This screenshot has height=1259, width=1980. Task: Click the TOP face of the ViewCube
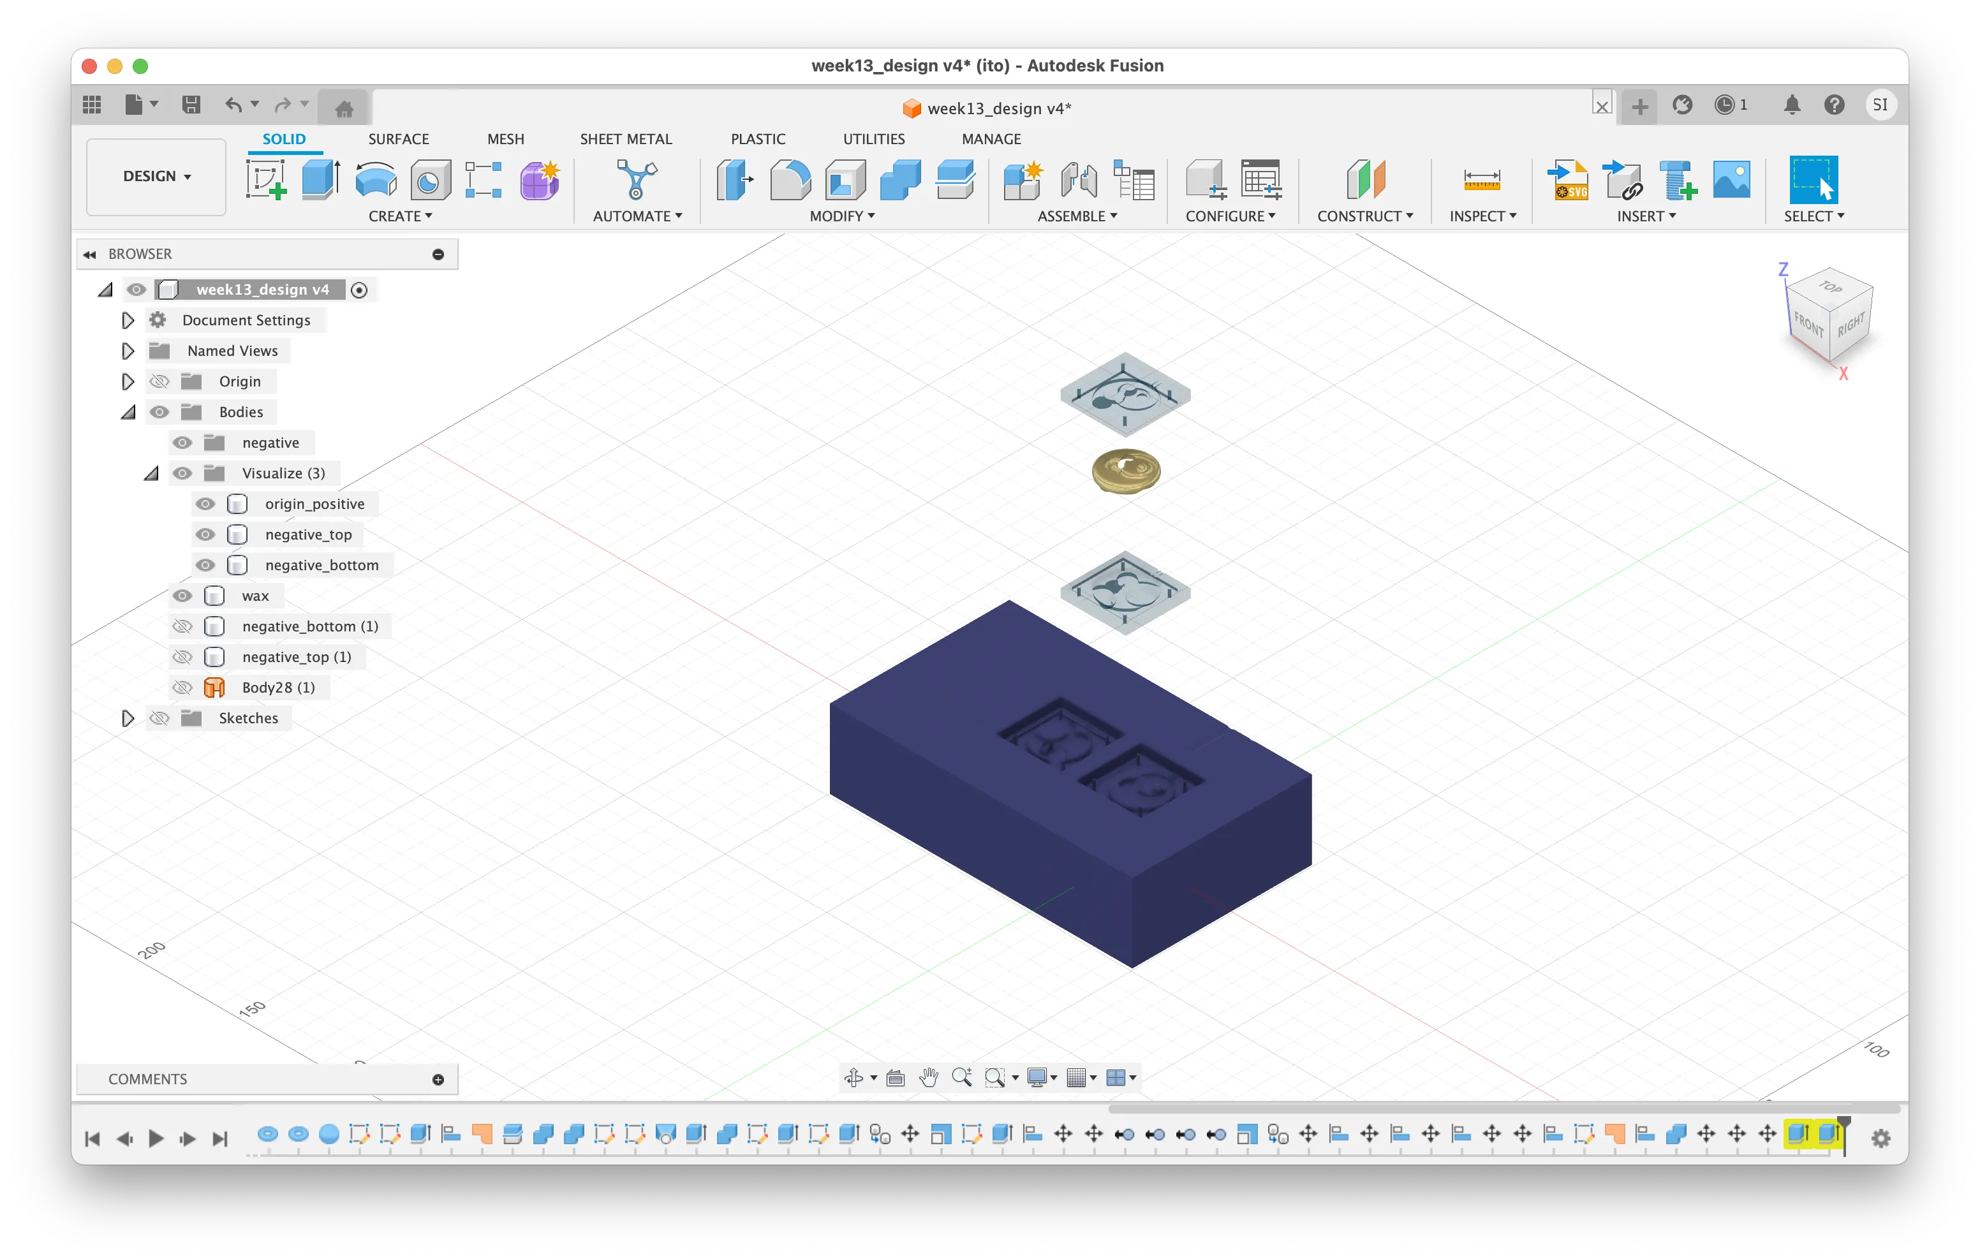pyautogui.click(x=1830, y=287)
